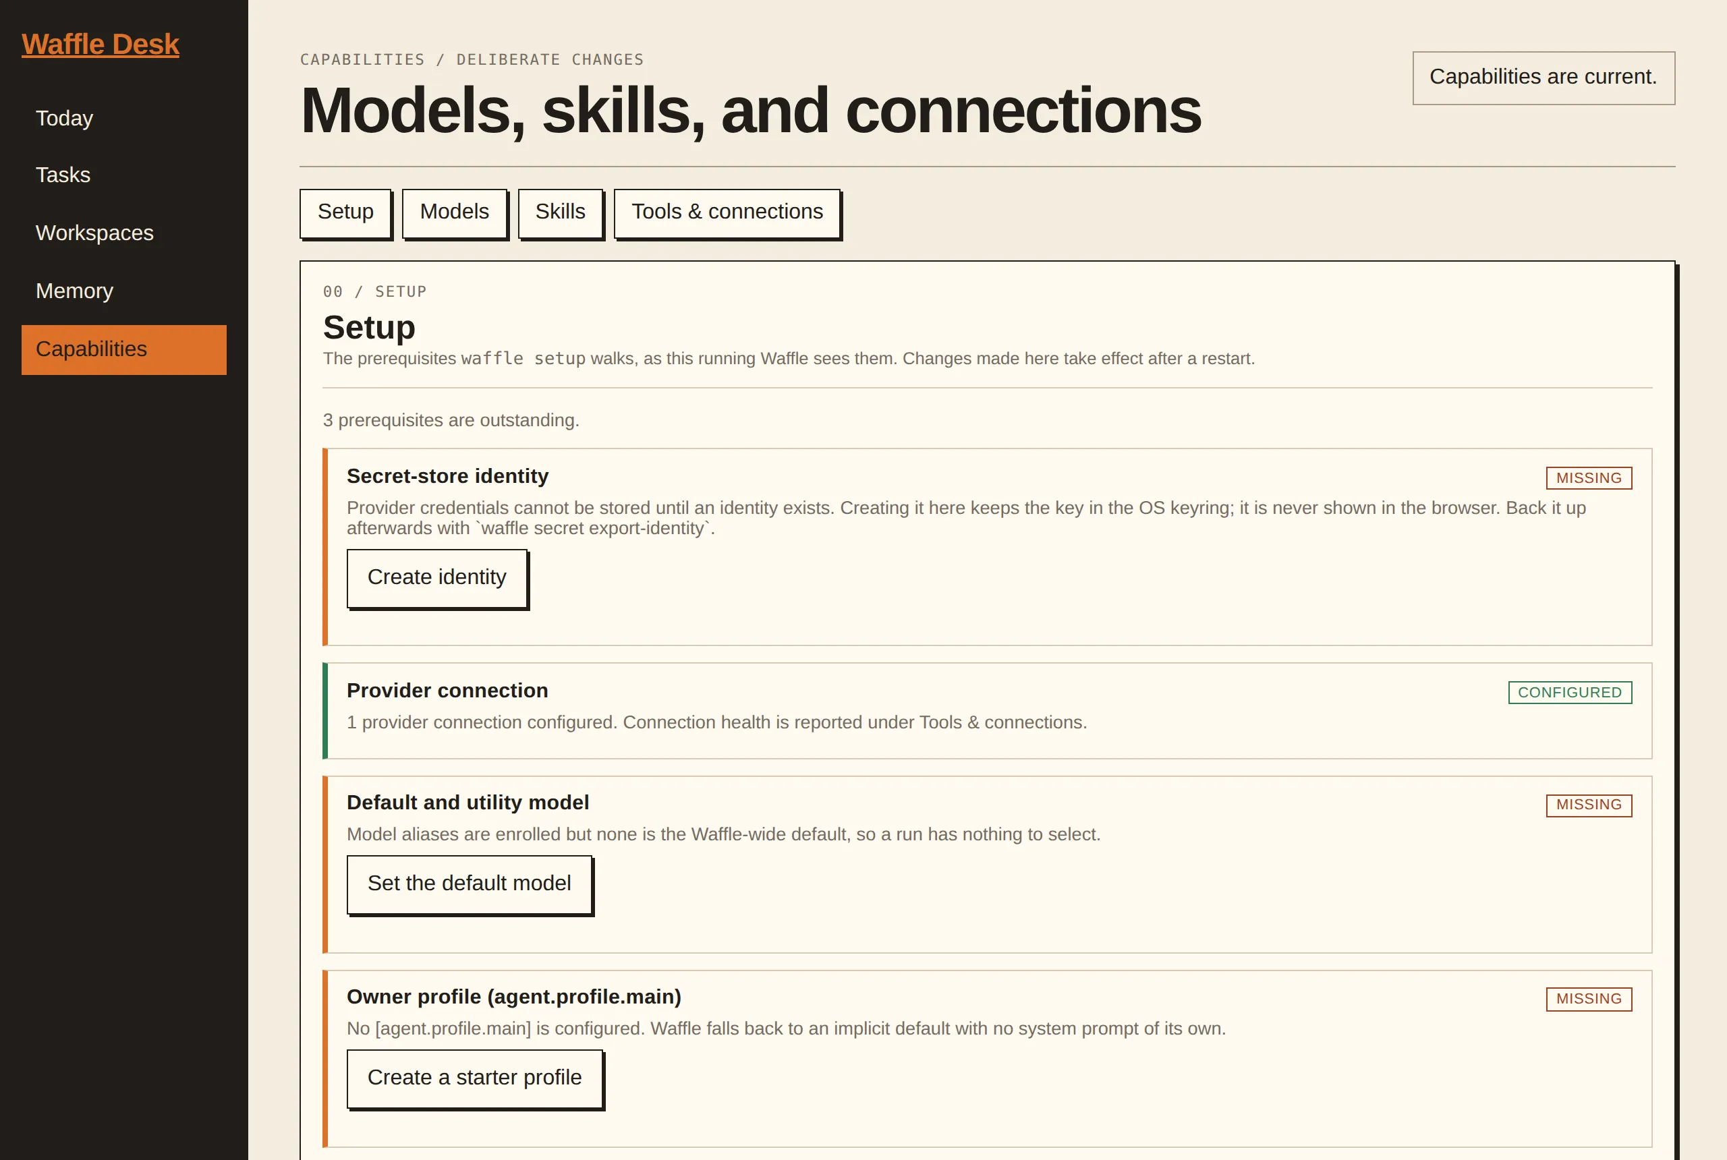Click the Create identity button

tap(437, 578)
